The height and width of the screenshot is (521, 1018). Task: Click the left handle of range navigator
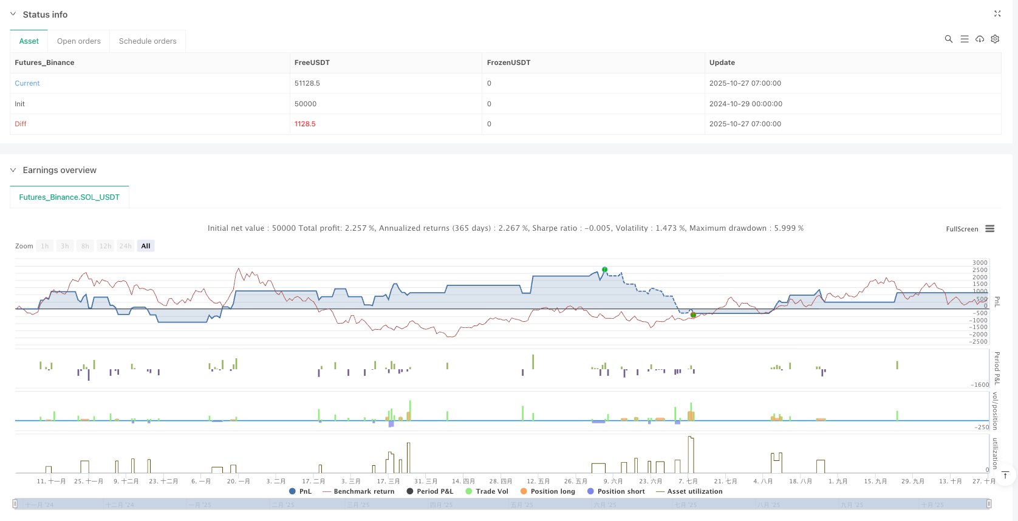tap(15, 503)
